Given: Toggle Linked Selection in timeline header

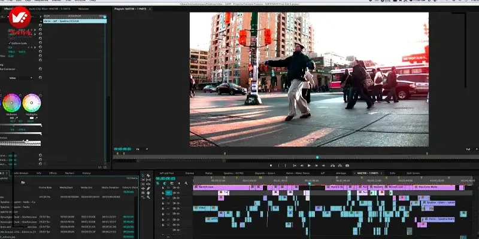Looking at the screenshot, I should pos(172,183).
